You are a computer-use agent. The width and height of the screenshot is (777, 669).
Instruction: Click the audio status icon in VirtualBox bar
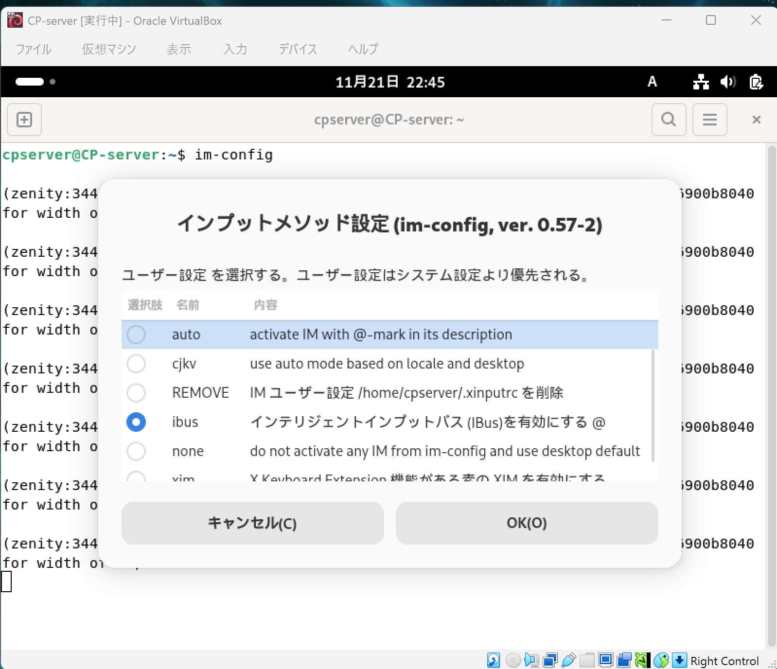coord(531,660)
